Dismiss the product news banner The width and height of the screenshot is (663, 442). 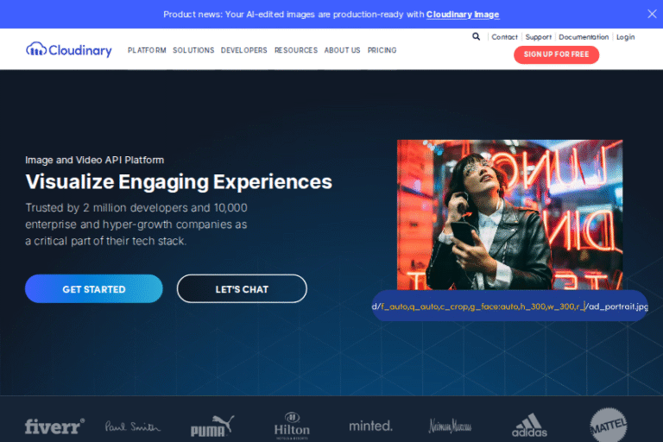652,14
